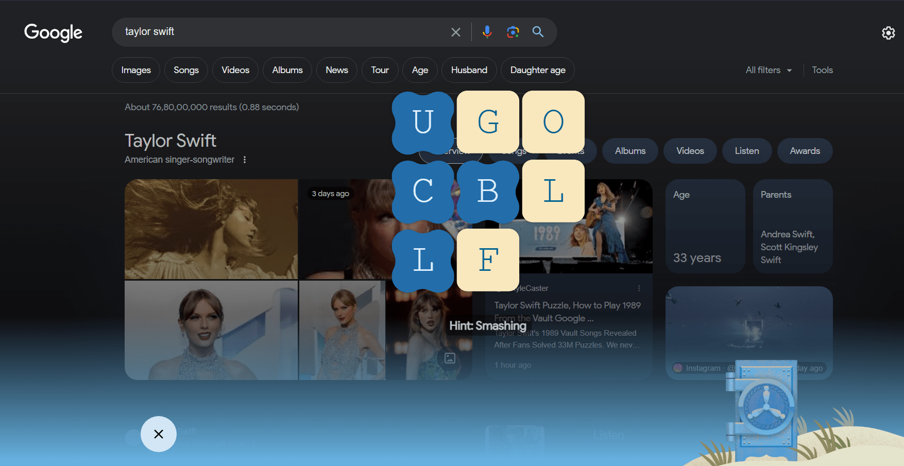Select the O puzzle tile
This screenshot has height=466, width=904.
point(553,122)
